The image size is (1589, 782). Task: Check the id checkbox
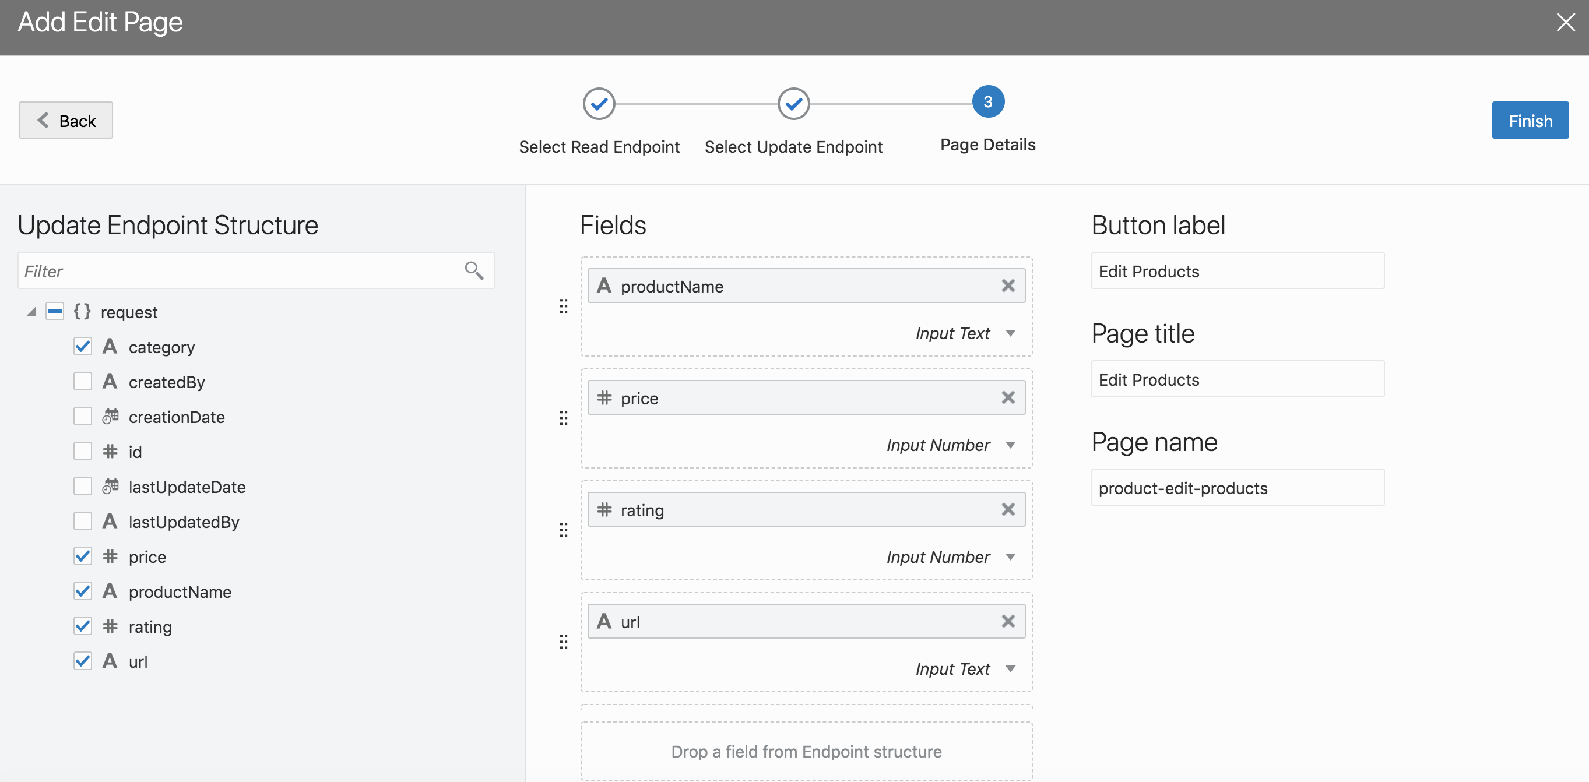coord(83,452)
